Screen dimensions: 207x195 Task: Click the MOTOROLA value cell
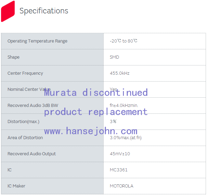point(121,186)
